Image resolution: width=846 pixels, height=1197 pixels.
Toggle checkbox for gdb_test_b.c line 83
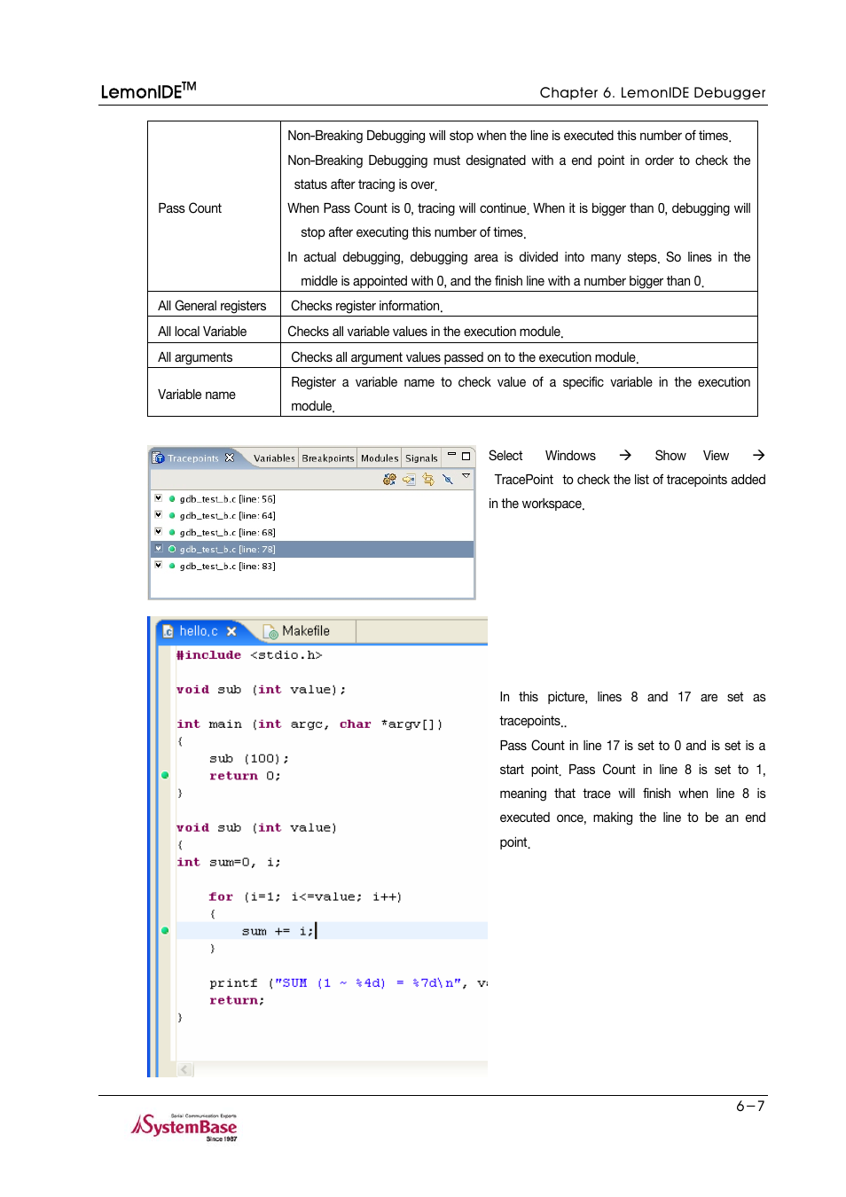coord(159,565)
